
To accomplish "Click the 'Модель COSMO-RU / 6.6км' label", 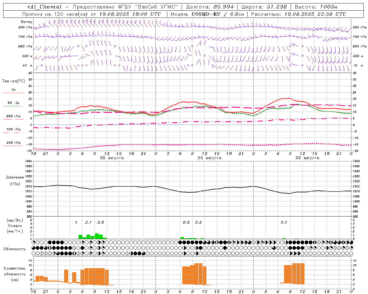I will coord(207,14).
